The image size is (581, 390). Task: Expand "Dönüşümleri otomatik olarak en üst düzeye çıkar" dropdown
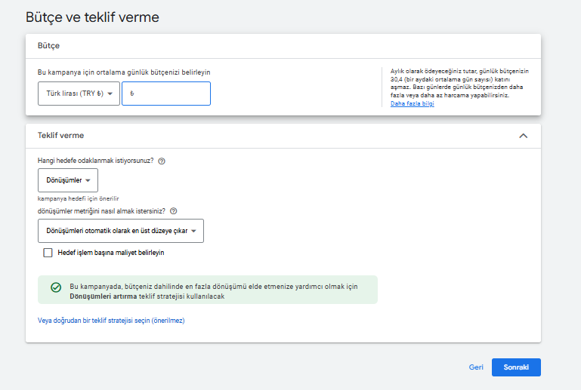[121, 231]
